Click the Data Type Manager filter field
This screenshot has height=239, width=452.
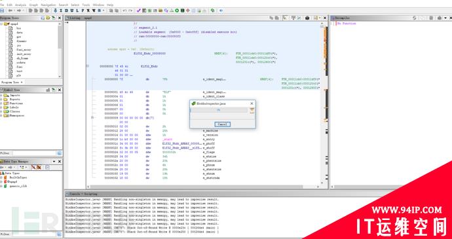pyautogui.click(x=34, y=234)
